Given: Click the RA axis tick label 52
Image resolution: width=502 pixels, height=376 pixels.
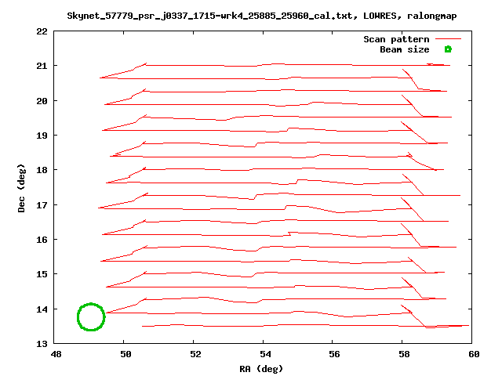Looking at the screenshot, I should coord(195,354).
